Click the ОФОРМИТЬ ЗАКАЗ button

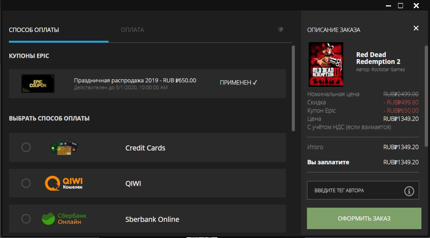(x=364, y=219)
